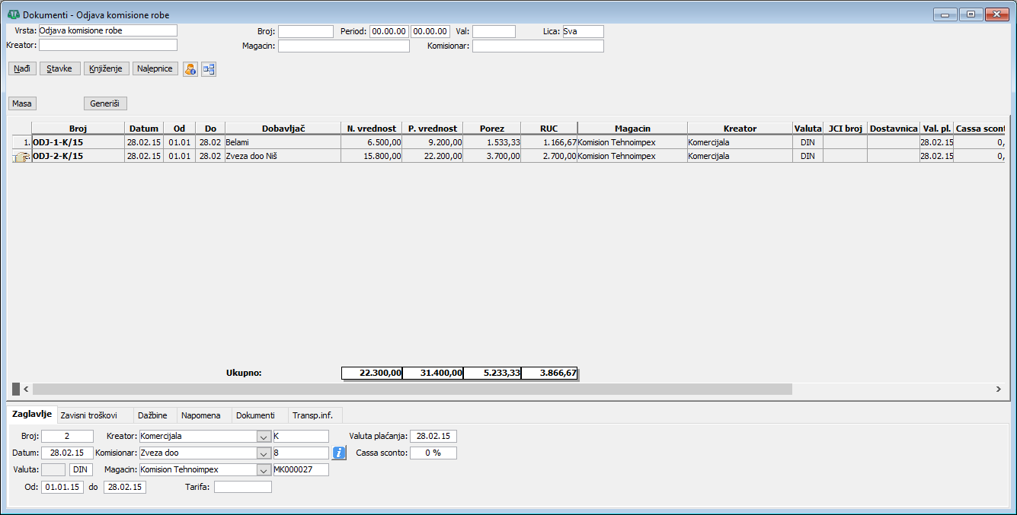
Task: Click the Generiši button
Action: click(105, 103)
